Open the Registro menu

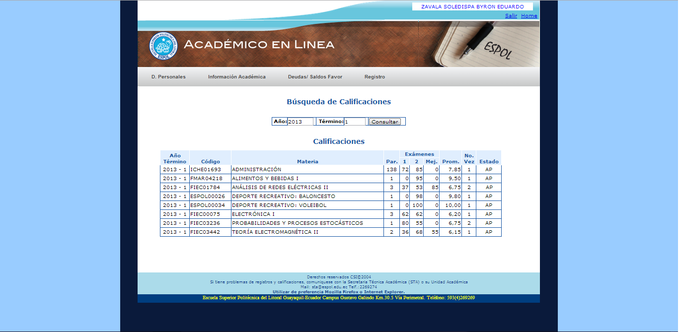click(x=375, y=77)
